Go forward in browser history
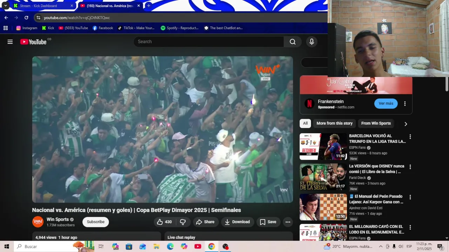 tap(16, 17)
